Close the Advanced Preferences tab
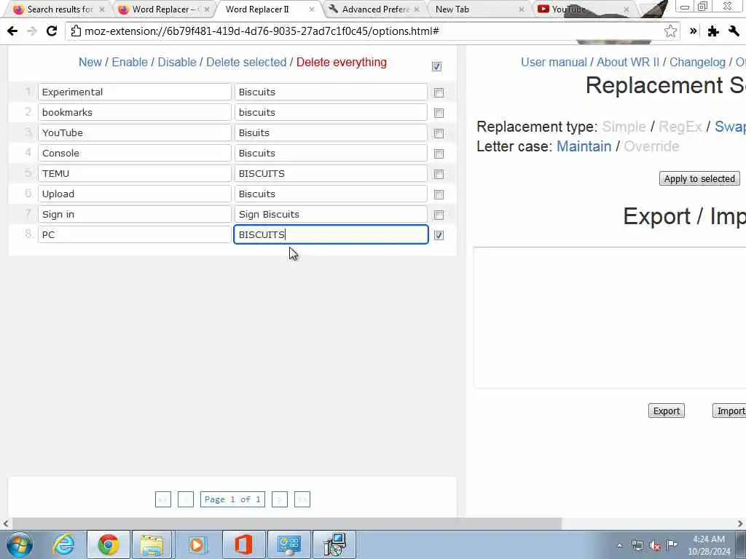The width and height of the screenshot is (746, 559). pos(417,9)
